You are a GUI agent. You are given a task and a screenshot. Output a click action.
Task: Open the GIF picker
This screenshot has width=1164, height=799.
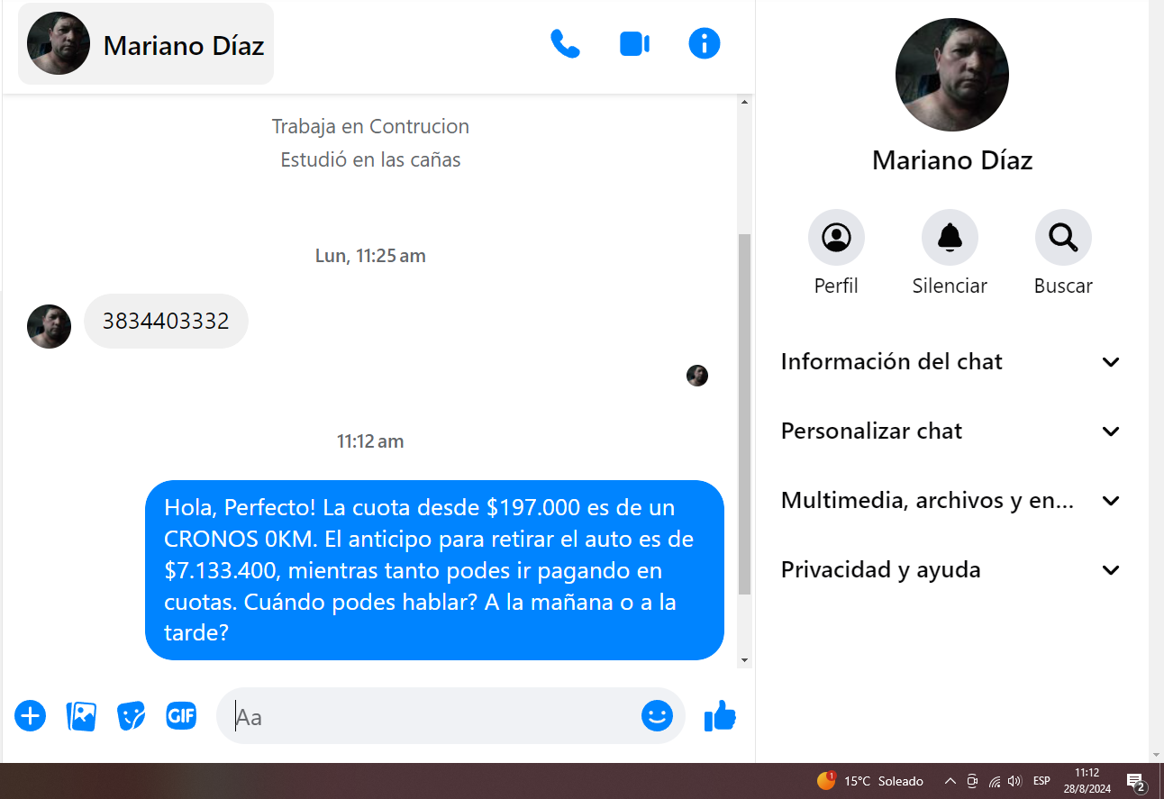coord(181,716)
